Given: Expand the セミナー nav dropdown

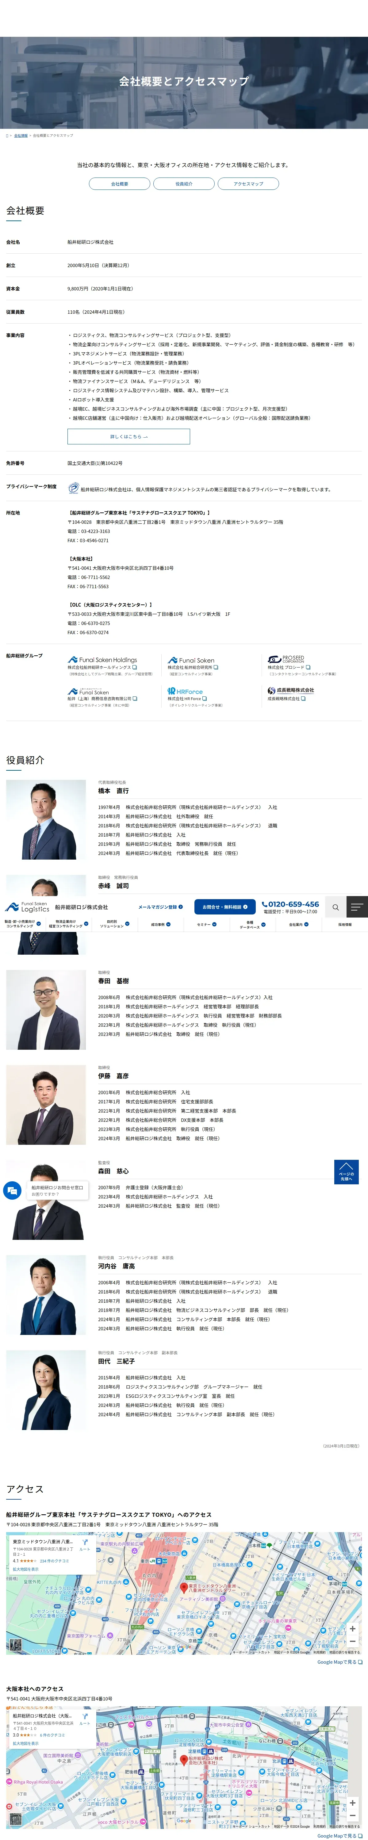Looking at the screenshot, I should click(206, 924).
